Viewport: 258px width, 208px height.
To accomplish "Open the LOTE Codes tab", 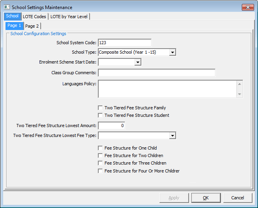I will pos(35,17).
